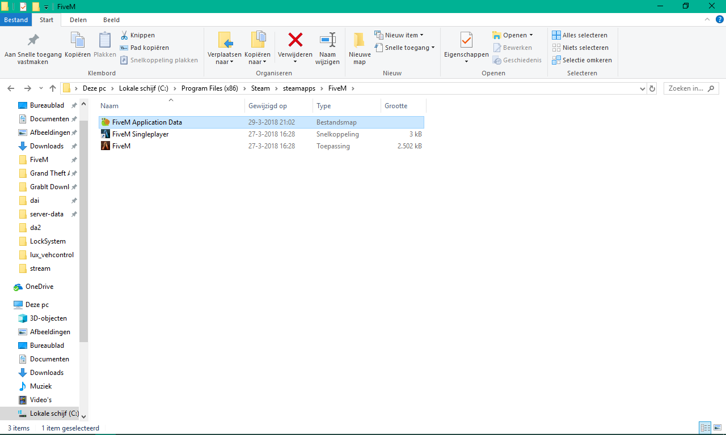The width and height of the screenshot is (726, 435).
Task: Expand the Verplaatsen naar dropdown
Action: (225, 58)
